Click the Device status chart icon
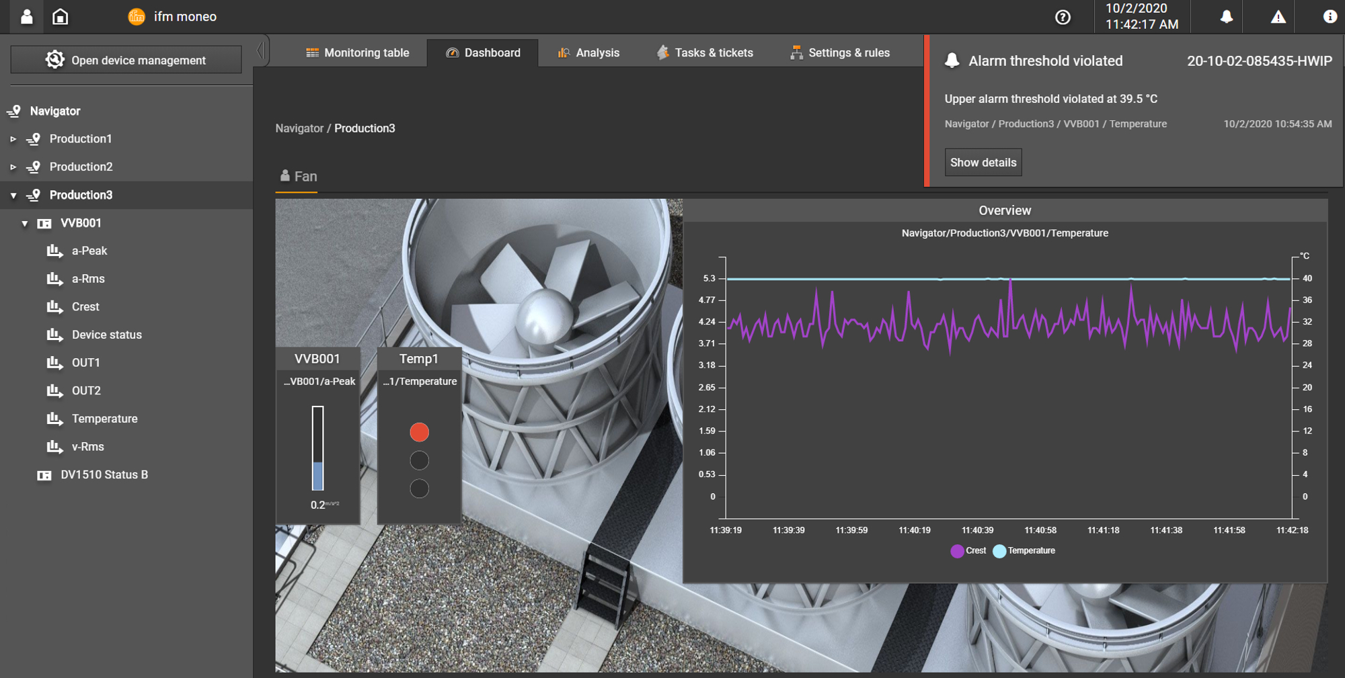The image size is (1345, 678). pyautogui.click(x=56, y=335)
